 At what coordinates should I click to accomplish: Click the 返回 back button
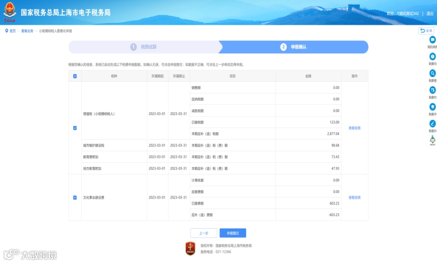pos(426,31)
